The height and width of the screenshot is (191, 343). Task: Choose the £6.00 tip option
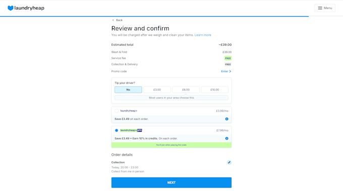click(x=186, y=90)
